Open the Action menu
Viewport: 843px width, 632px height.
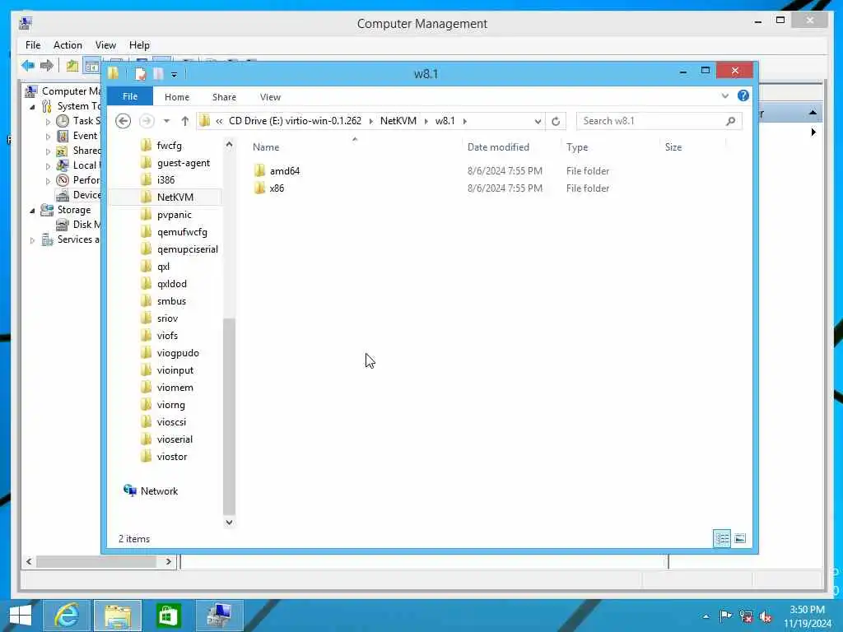pyautogui.click(x=68, y=45)
